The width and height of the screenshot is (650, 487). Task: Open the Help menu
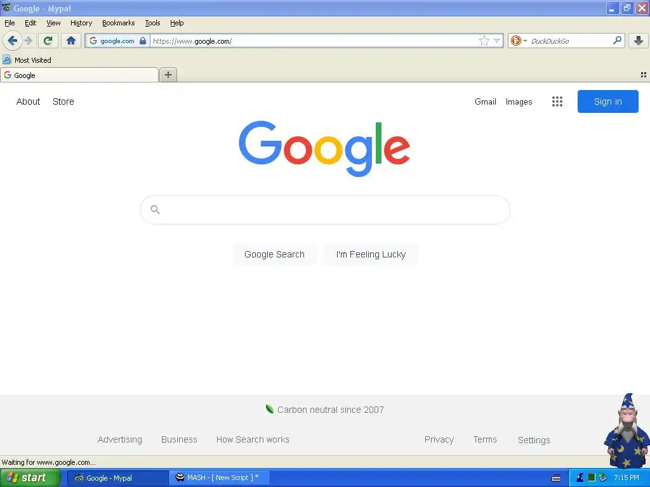click(177, 23)
